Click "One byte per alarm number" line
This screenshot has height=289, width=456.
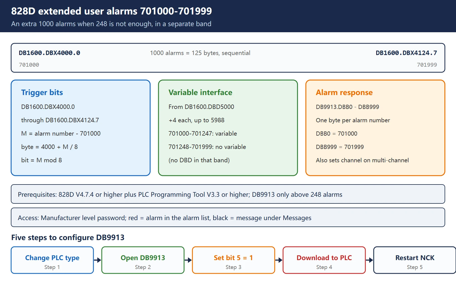coord(353,120)
